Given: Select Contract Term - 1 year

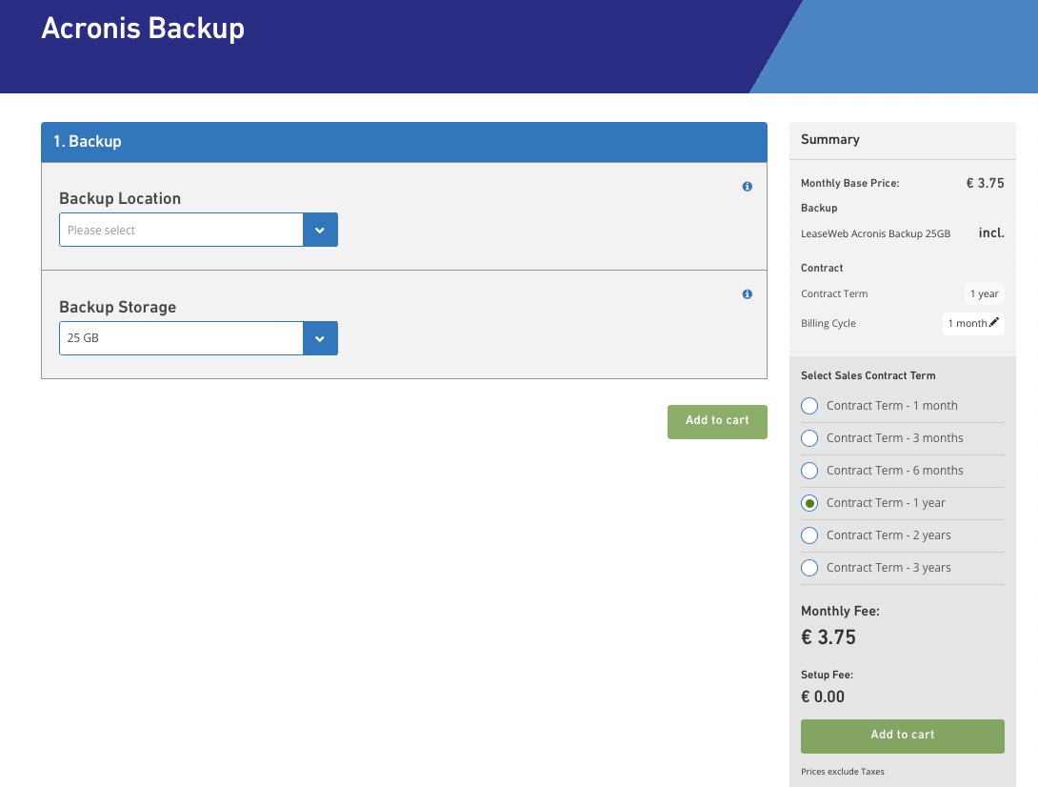Looking at the screenshot, I should coord(809,503).
